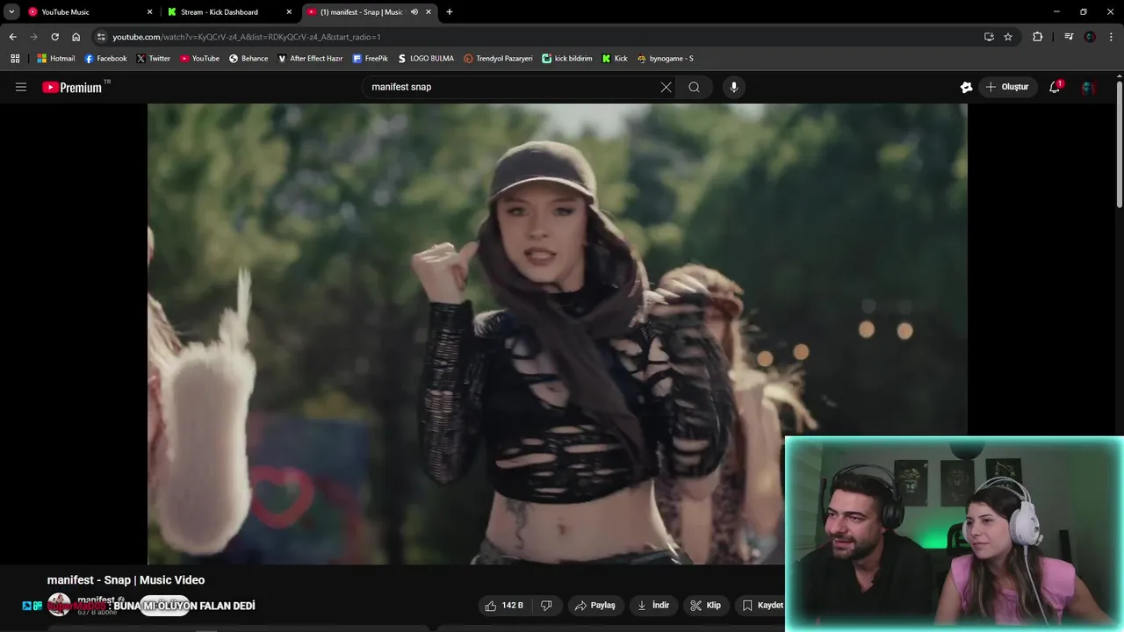Dislike the video with thumbs down
Viewport: 1124px width, 632px height.
(x=546, y=606)
